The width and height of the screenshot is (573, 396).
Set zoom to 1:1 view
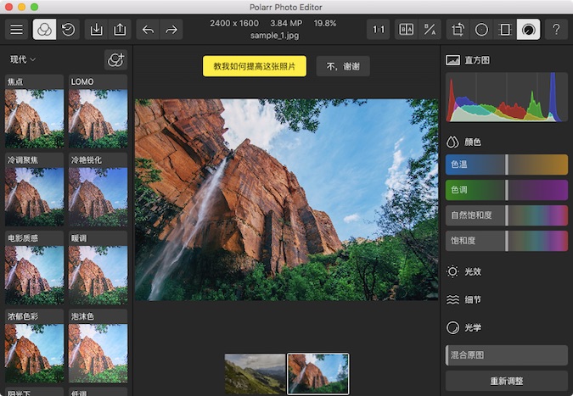pos(379,29)
